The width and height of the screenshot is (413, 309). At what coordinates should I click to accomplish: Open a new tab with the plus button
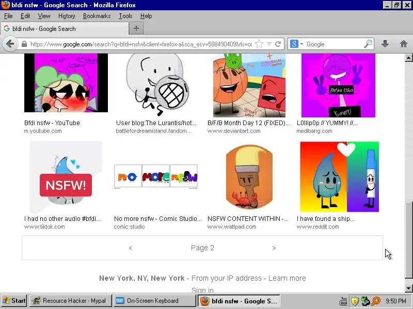click(136, 28)
